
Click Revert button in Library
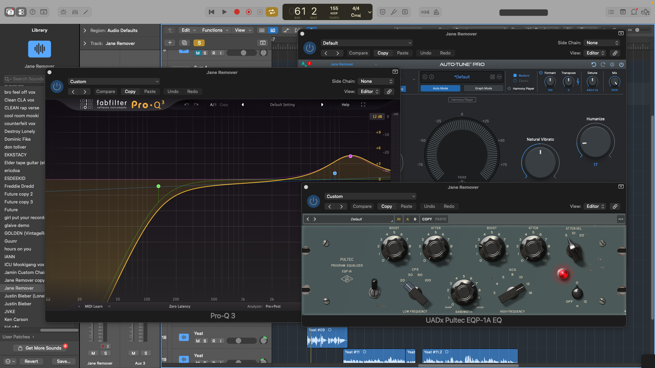tap(31, 361)
